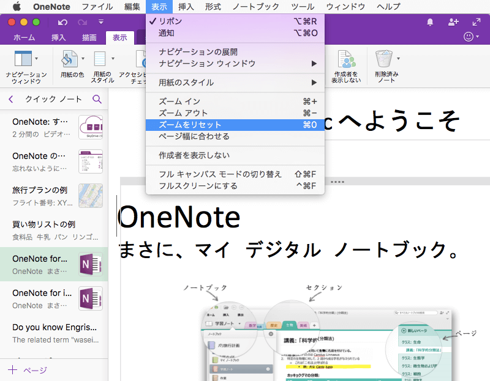Choose ズーム イン menu item

[x=235, y=102]
